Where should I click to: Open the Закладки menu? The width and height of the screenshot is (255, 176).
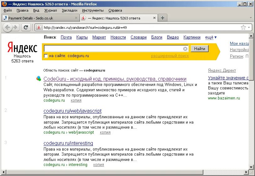tap(70, 10)
